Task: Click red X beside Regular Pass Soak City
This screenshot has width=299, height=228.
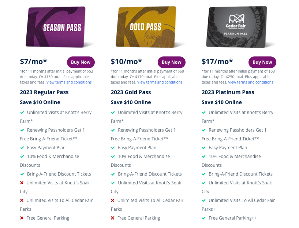Action: 22,183
